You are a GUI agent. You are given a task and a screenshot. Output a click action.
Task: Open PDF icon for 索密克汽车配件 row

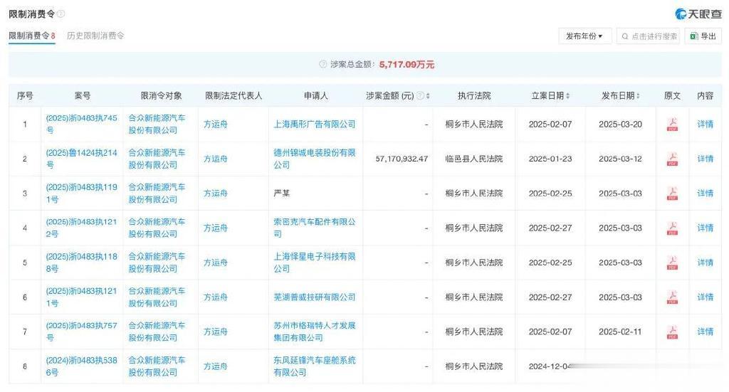pos(672,228)
